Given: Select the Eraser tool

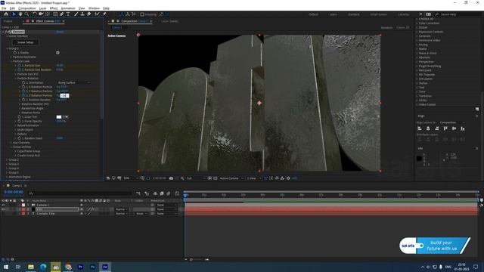Looking at the screenshot, I should tap(89, 14).
